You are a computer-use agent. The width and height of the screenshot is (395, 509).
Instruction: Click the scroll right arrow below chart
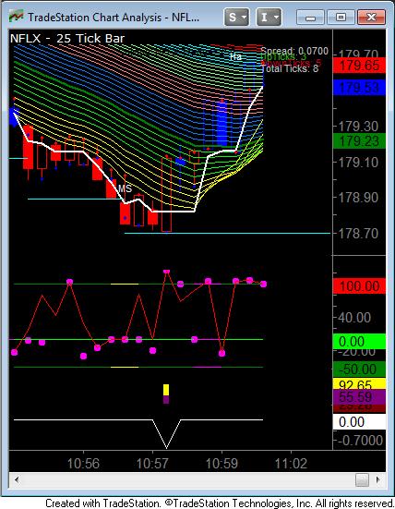click(x=377, y=479)
